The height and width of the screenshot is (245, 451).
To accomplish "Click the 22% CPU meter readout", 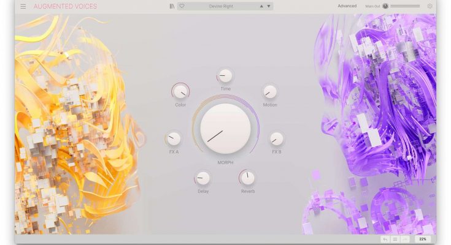I will click(x=422, y=239).
